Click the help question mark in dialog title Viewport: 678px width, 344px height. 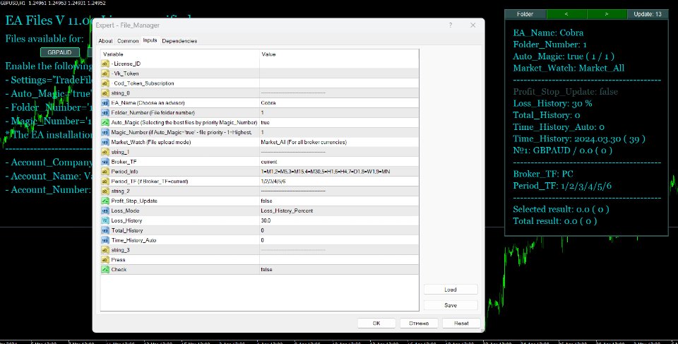click(451, 25)
